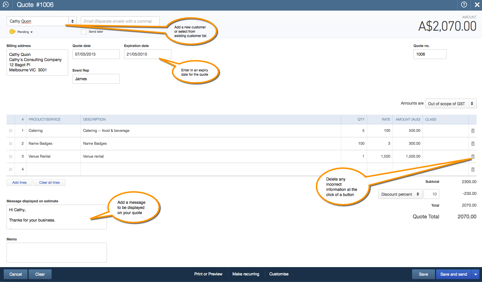Click the Add lines button
482x282 pixels.
tap(19, 183)
